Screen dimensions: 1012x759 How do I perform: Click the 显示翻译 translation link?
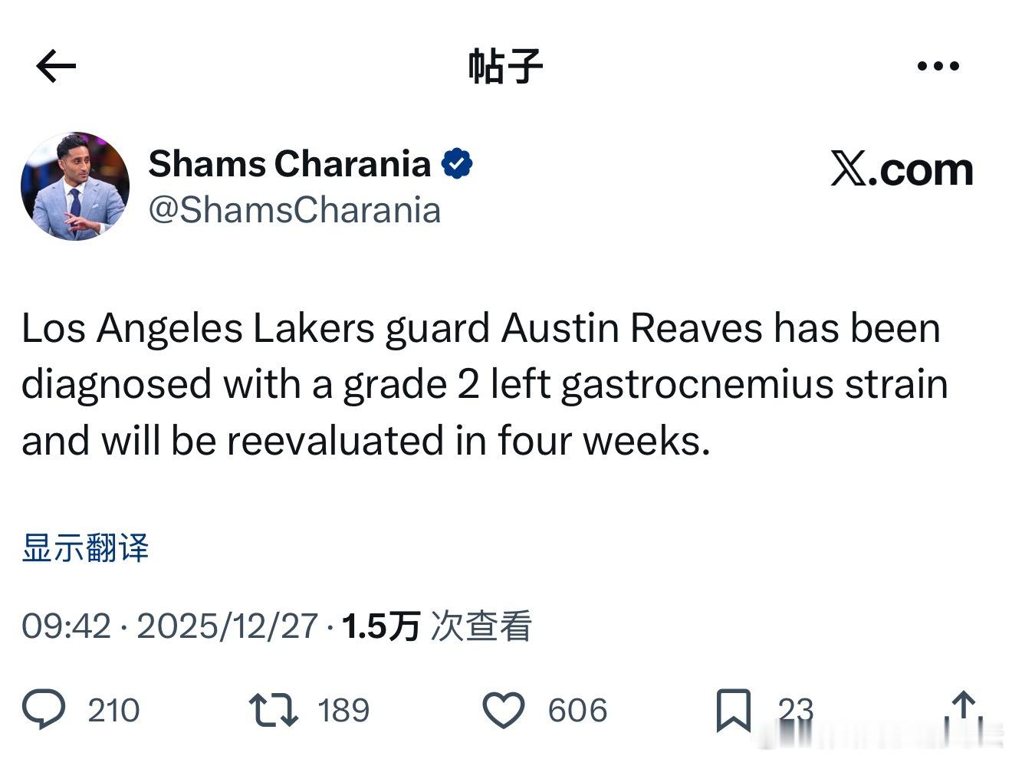click(86, 548)
